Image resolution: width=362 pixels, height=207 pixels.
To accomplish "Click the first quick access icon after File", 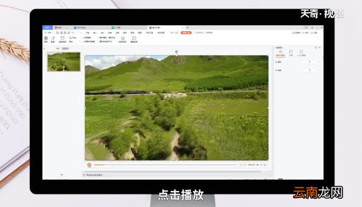I will [57, 33].
